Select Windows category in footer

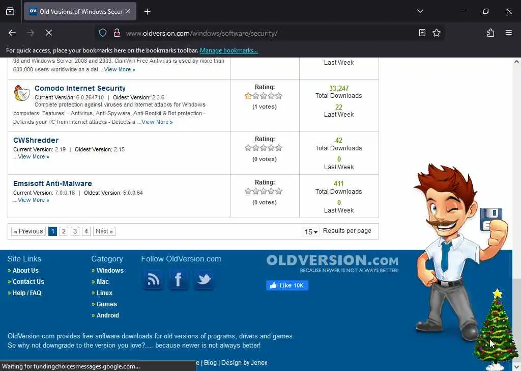point(110,271)
